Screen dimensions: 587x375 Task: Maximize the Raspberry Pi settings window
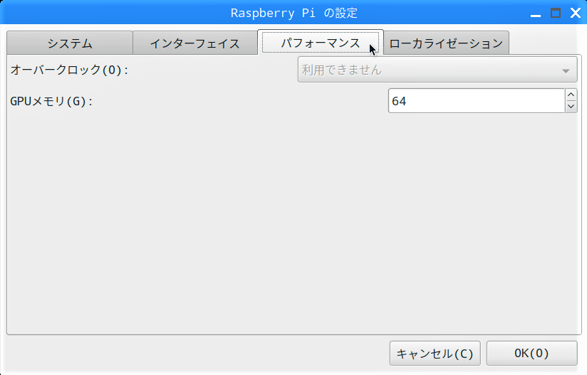556,13
